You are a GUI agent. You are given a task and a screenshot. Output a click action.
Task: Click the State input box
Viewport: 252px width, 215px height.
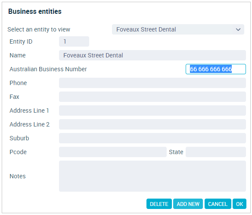pos(216,152)
